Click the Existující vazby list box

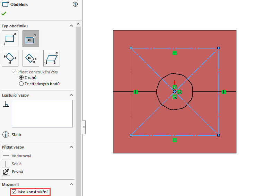(42, 114)
